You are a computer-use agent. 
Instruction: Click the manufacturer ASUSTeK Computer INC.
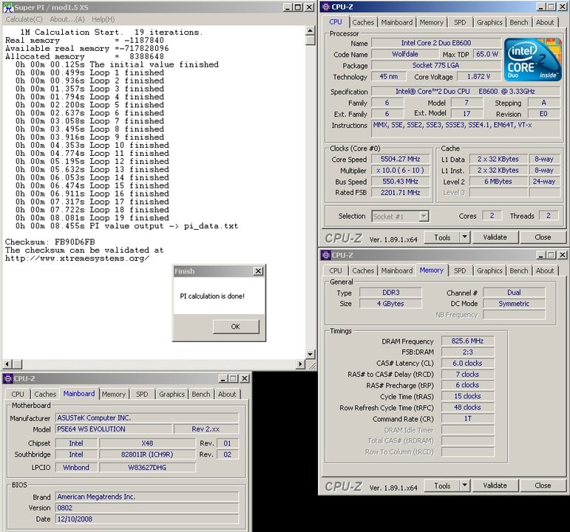point(147,418)
